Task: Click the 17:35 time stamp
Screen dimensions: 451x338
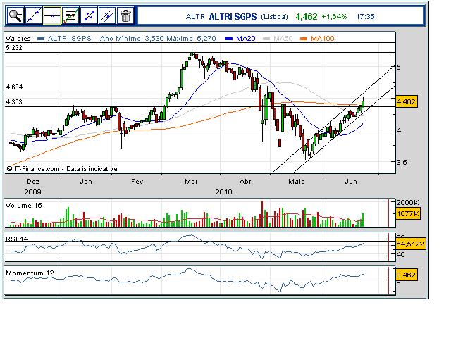Action: point(365,17)
